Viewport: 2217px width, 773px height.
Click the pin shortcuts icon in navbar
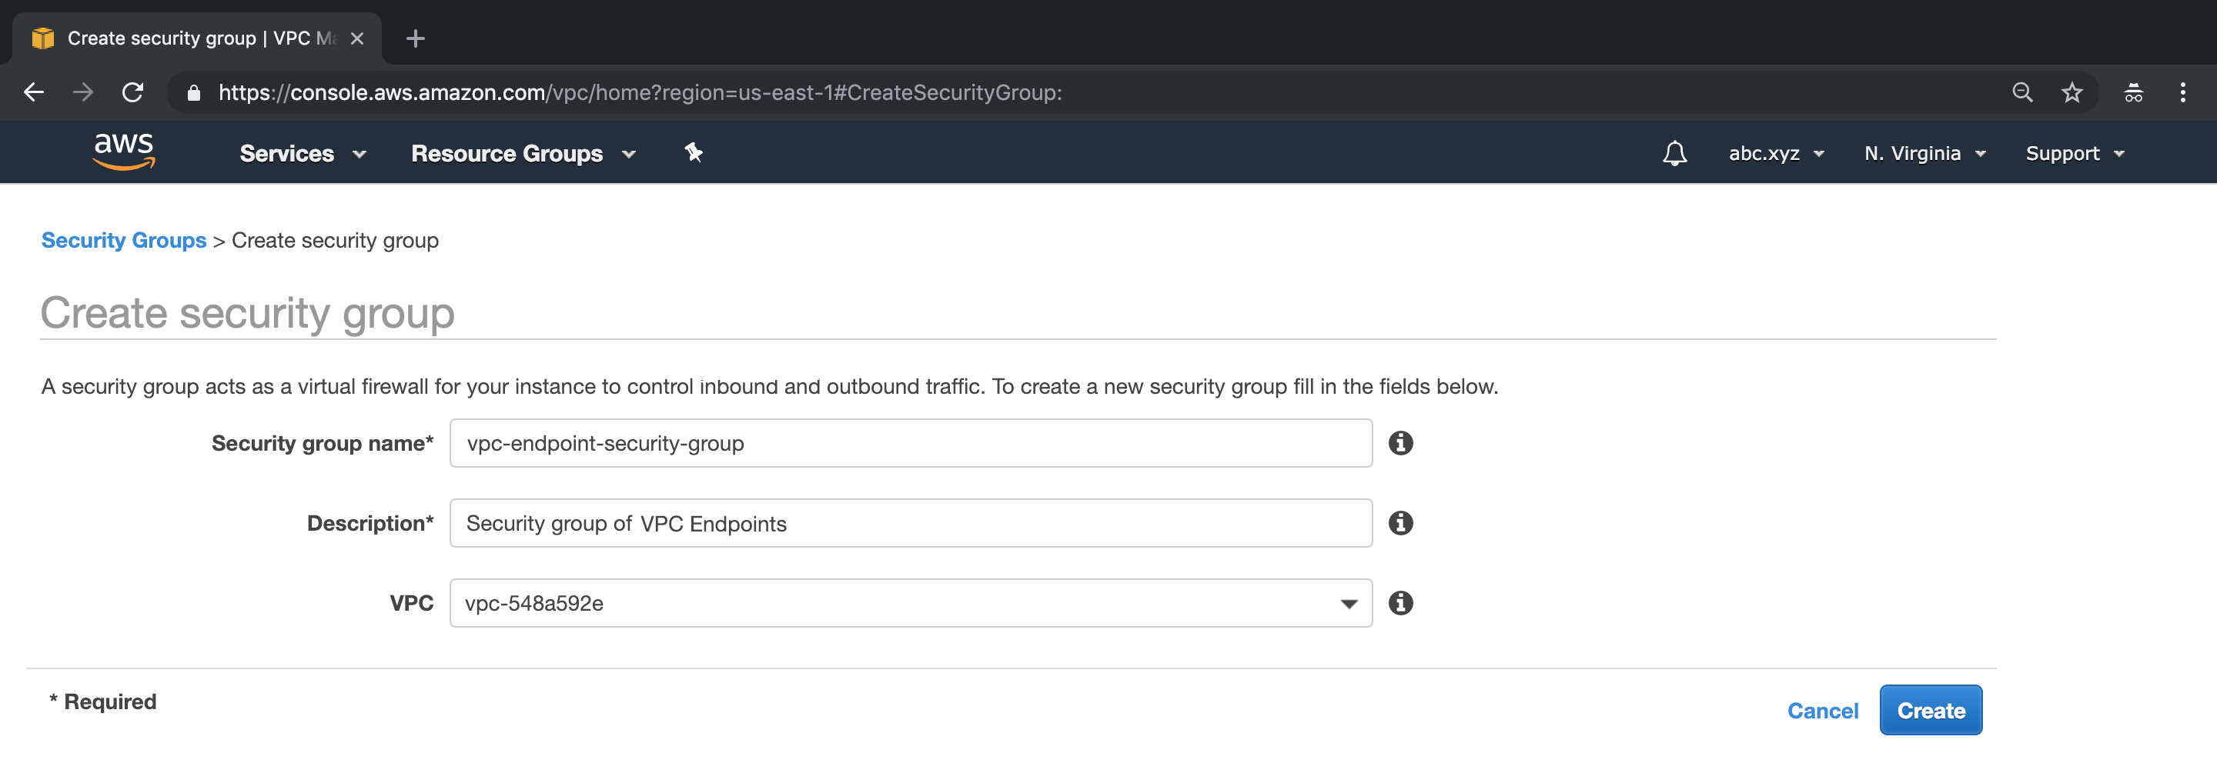[x=694, y=153]
